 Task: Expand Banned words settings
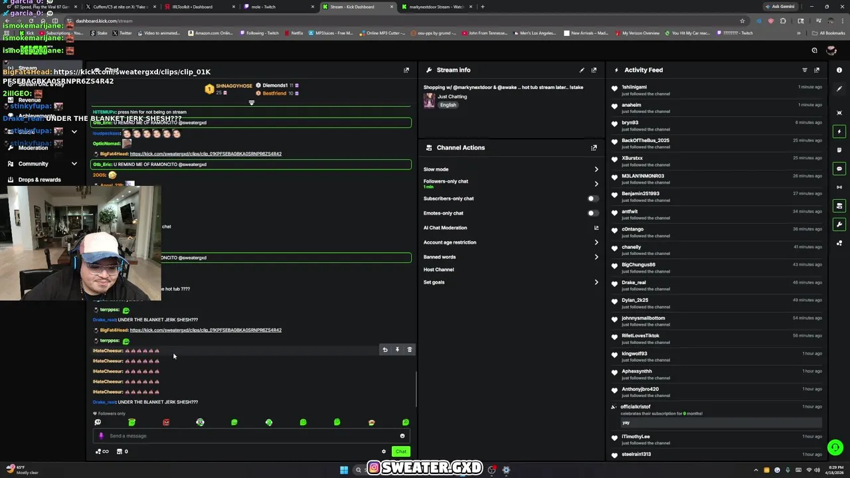[x=596, y=257]
